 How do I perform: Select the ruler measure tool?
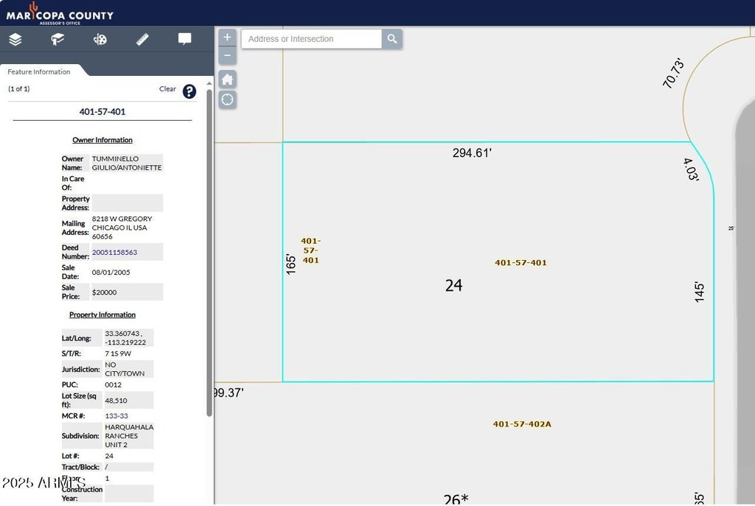[x=142, y=39]
